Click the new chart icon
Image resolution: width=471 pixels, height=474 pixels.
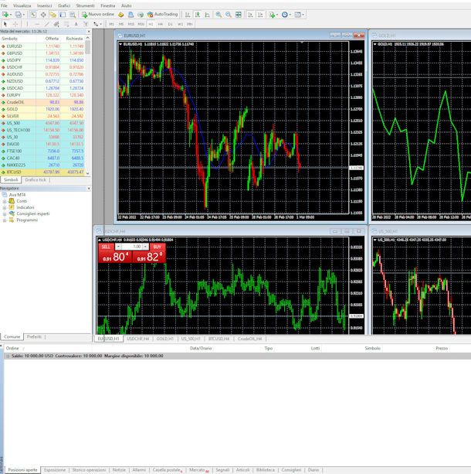(x=5, y=15)
